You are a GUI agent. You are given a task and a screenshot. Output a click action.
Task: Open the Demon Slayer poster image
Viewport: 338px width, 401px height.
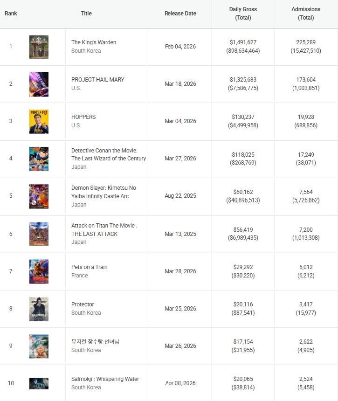(x=39, y=196)
